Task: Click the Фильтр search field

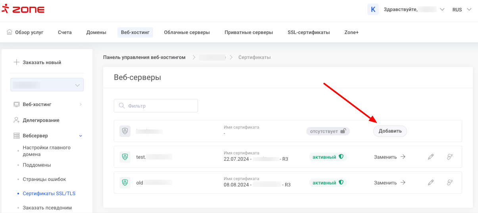Action: coord(156,106)
